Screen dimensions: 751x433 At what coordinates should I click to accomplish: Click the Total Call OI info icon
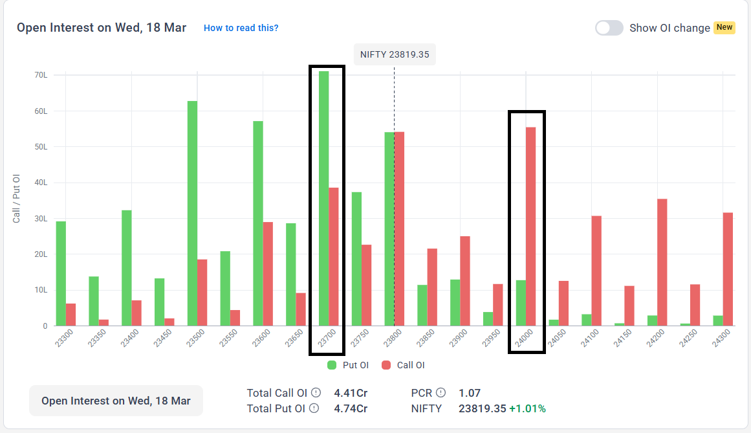point(315,392)
